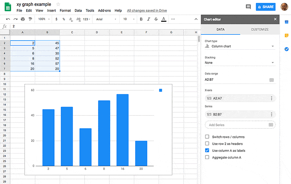Open the Arial font dropdown
The image size is (291, 184).
[105, 19]
